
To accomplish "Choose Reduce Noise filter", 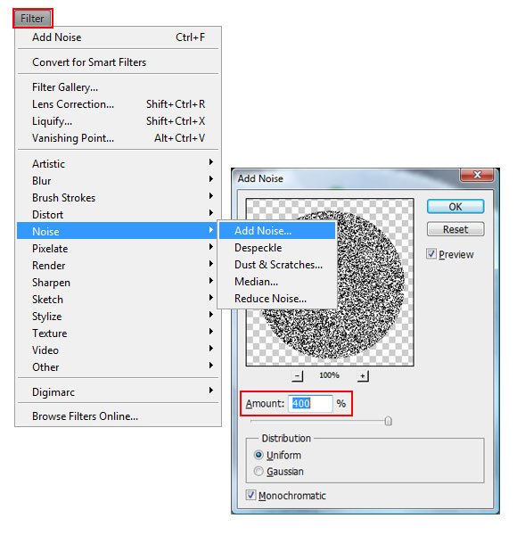I will pos(277,299).
